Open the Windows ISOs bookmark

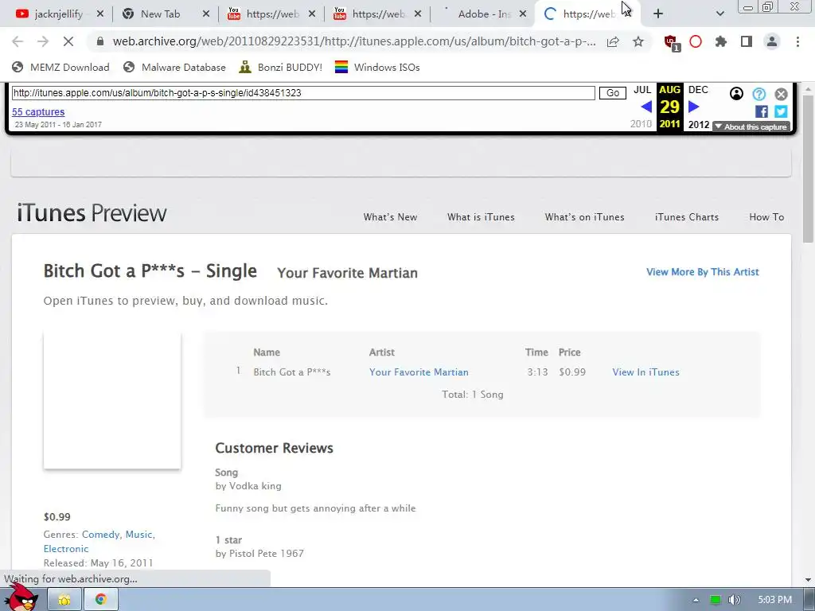377,67
